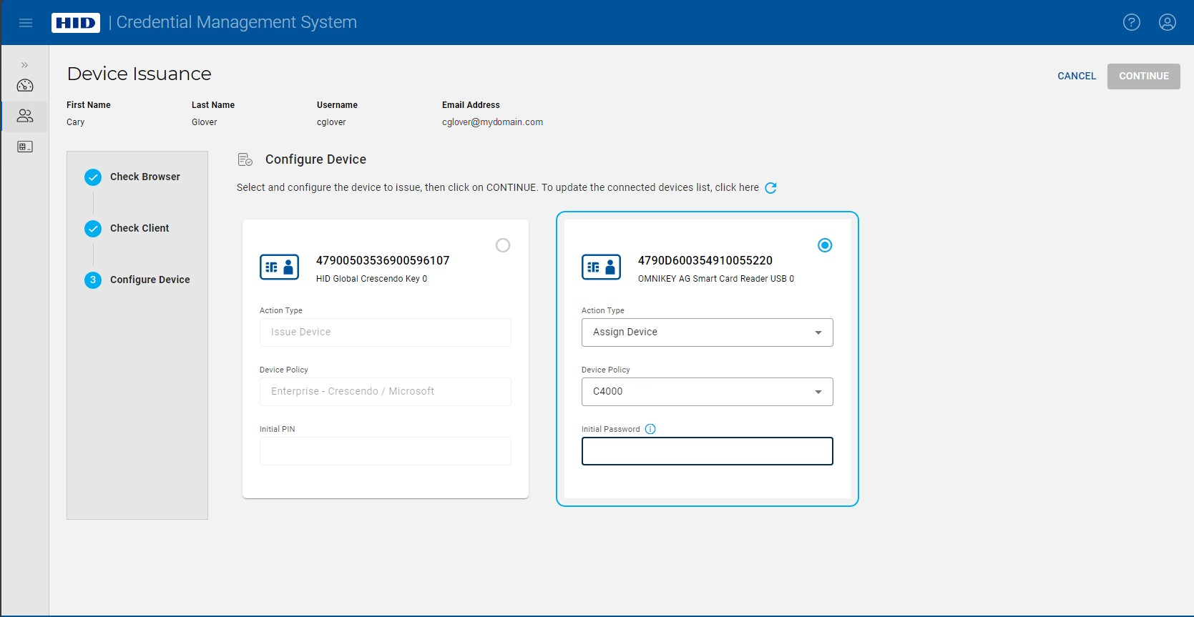Click the Device Issuance page heading
Image resolution: width=1194 pixels, height=617 pixels.
click(x=140, y=74)
